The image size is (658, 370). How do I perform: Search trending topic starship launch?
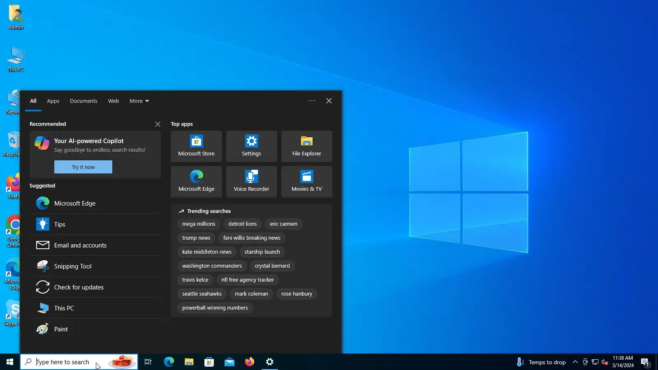tap(262, 252)
